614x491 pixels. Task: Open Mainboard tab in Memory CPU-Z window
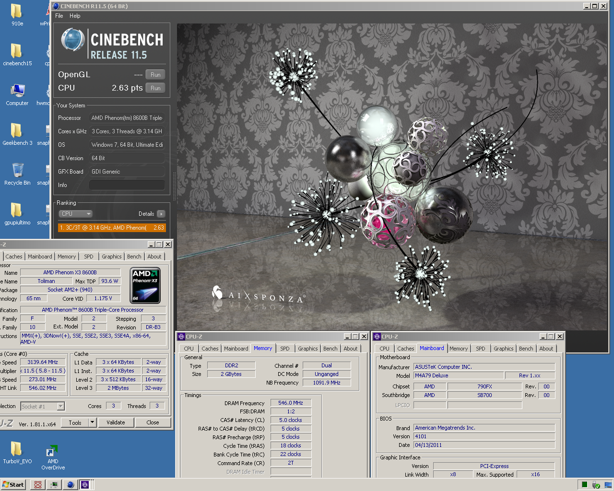click(x=236, y=349)
